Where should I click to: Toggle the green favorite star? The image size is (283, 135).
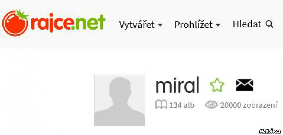217,85
